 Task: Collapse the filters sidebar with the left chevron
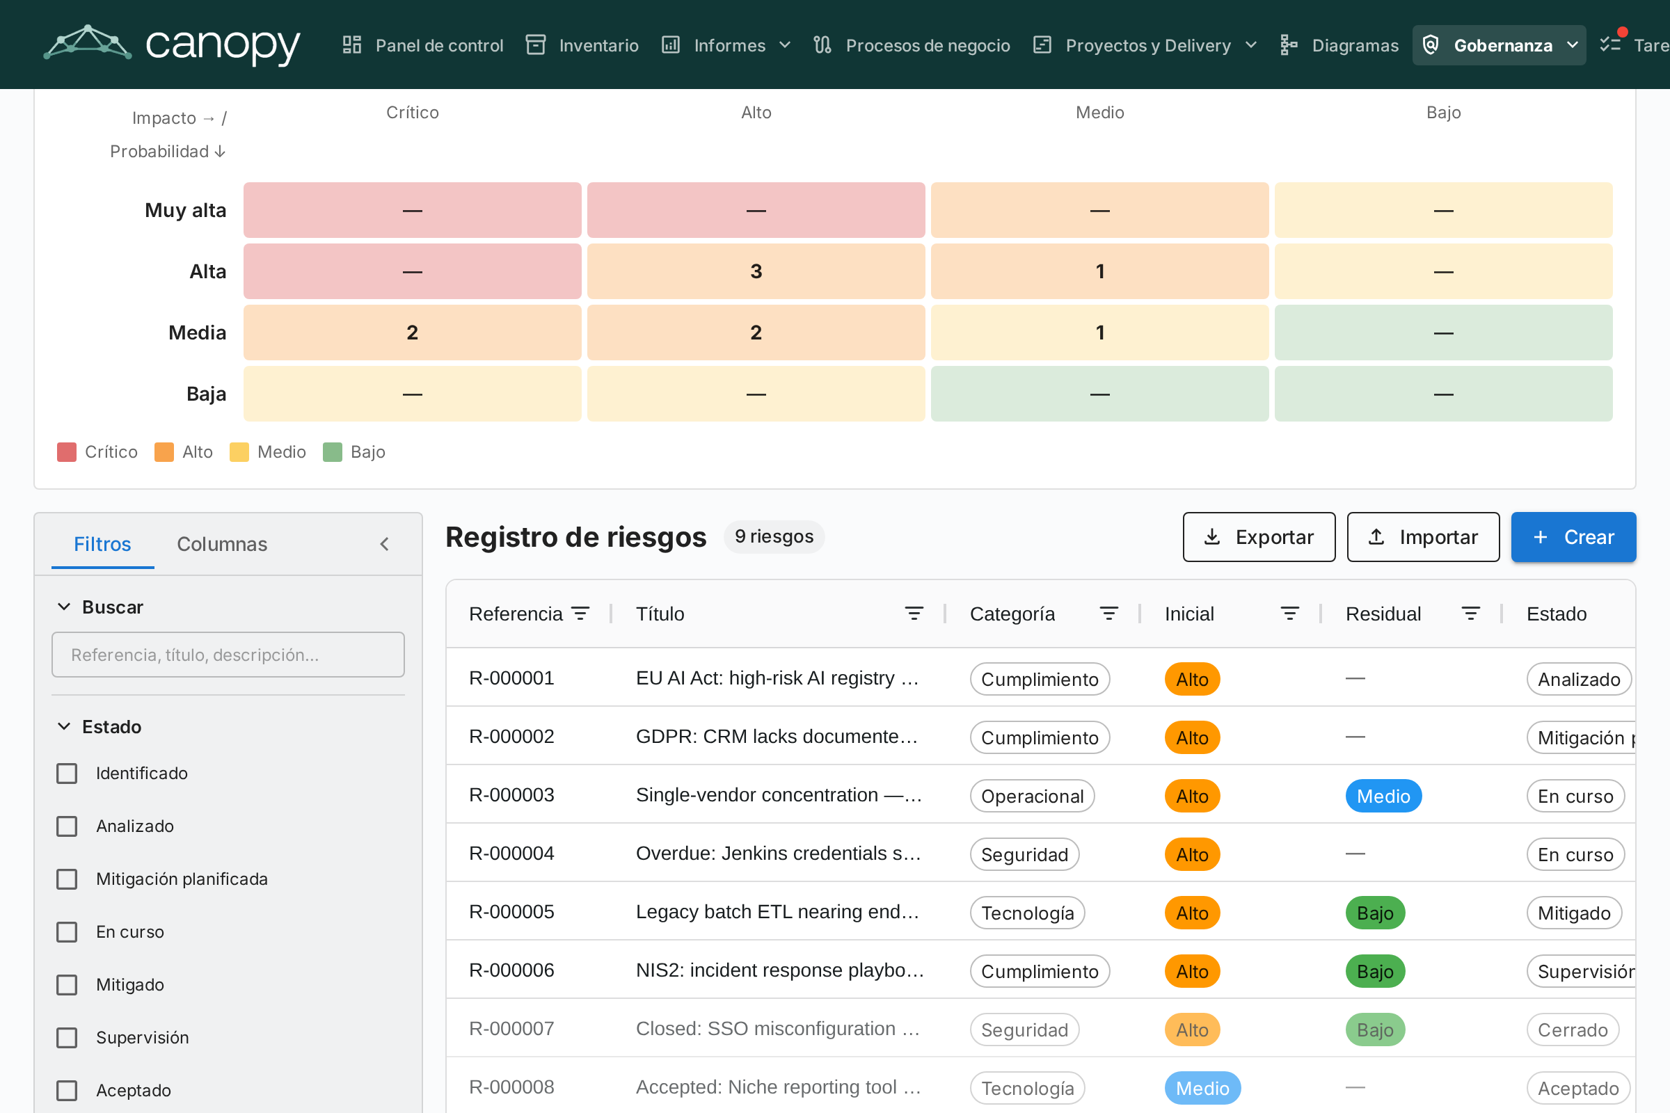tap(385, 545)
